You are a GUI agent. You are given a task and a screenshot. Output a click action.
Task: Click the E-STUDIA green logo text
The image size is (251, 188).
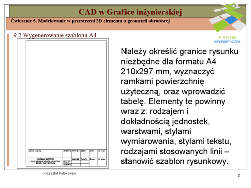click(x=227, y=38)
